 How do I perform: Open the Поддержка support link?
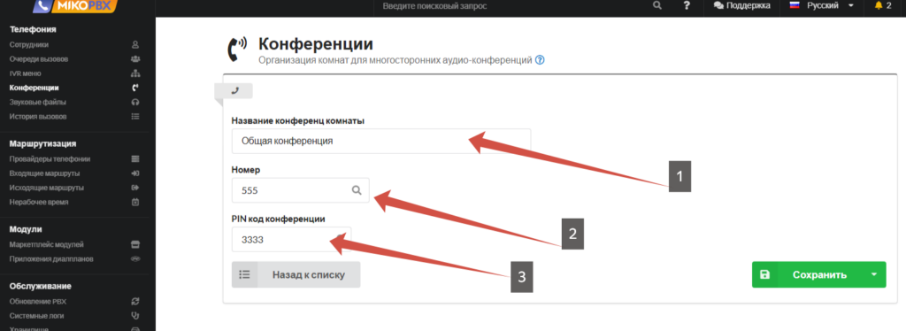[742, 6]
